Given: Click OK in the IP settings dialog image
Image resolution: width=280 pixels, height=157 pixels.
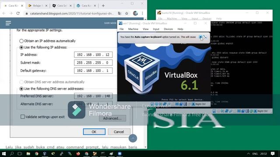Looking at the screenshot, I should point(94,132).
